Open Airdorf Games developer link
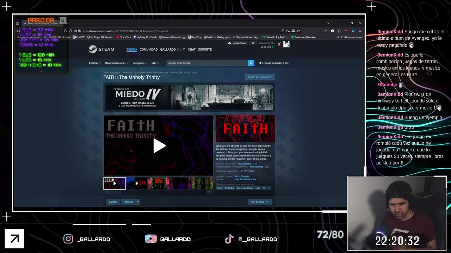 [242, 176]
